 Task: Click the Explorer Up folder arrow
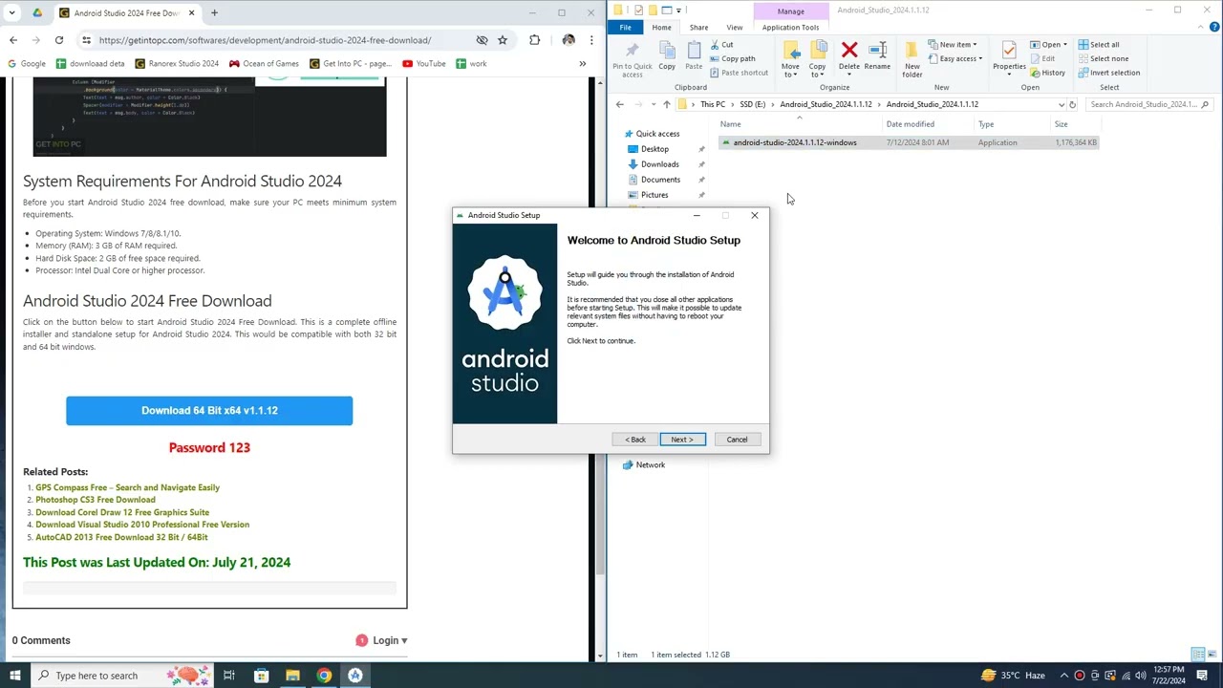[x=666, y=104]
